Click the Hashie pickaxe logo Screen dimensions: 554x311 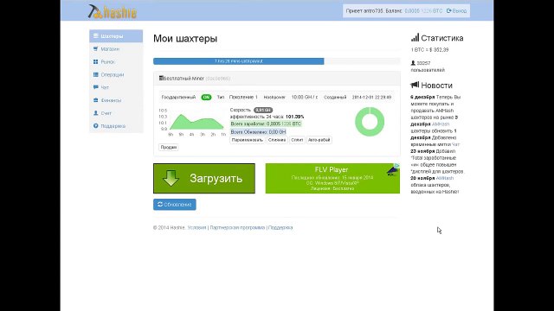pyautogui.click(x=112, y=11)
